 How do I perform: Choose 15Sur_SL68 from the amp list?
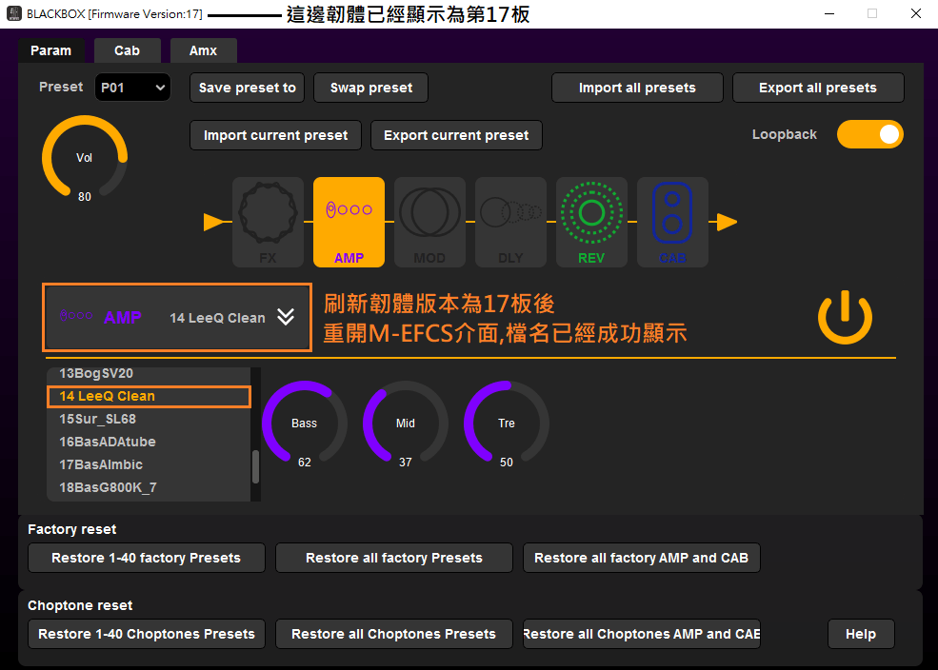[x=97, y=419]
